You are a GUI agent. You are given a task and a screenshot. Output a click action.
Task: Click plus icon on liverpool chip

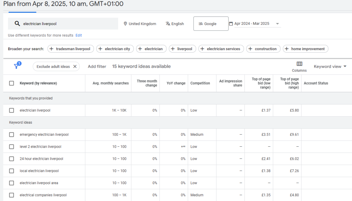pyautogui.click(x=173, y=49)
